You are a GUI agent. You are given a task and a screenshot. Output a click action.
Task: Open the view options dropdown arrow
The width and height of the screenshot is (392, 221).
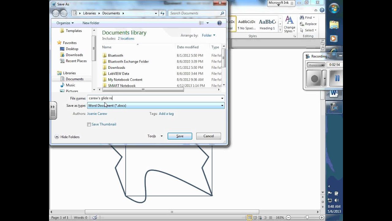(x=207, y=23)
